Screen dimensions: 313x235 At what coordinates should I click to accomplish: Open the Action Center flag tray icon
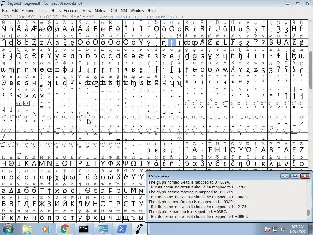pyautogui.click(x=267, y=229)
